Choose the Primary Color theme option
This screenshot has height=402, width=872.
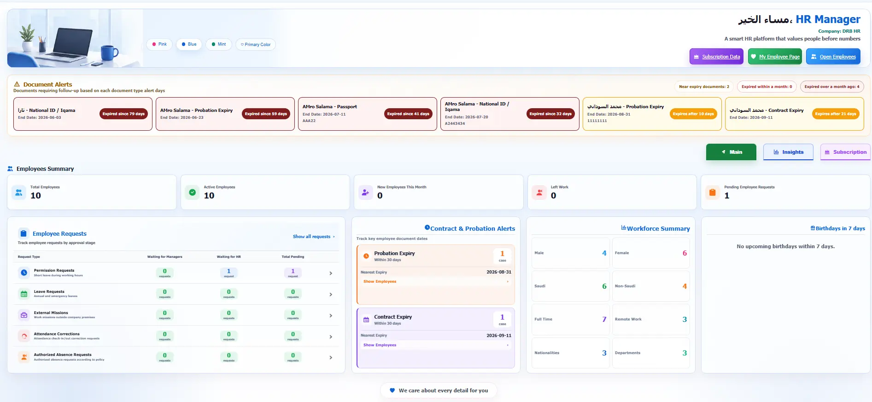click(256, 45)
